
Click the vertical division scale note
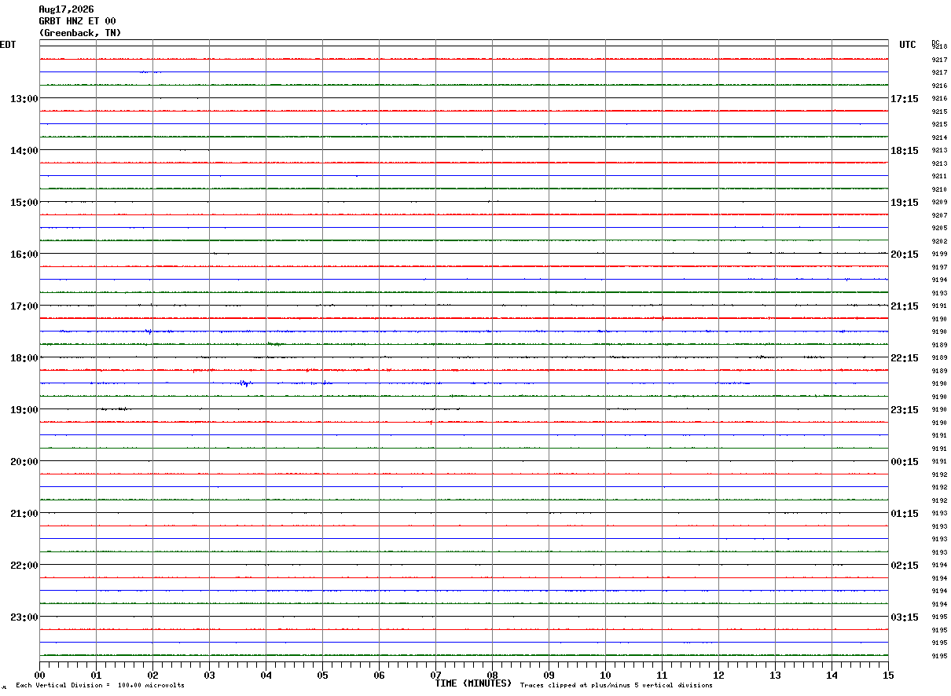(x=100, y=686)
